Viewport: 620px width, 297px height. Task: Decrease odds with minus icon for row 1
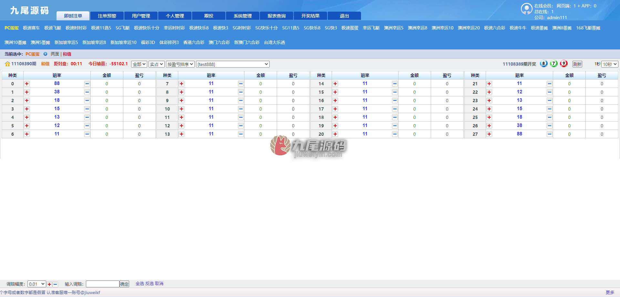click(x=87, y=92)
